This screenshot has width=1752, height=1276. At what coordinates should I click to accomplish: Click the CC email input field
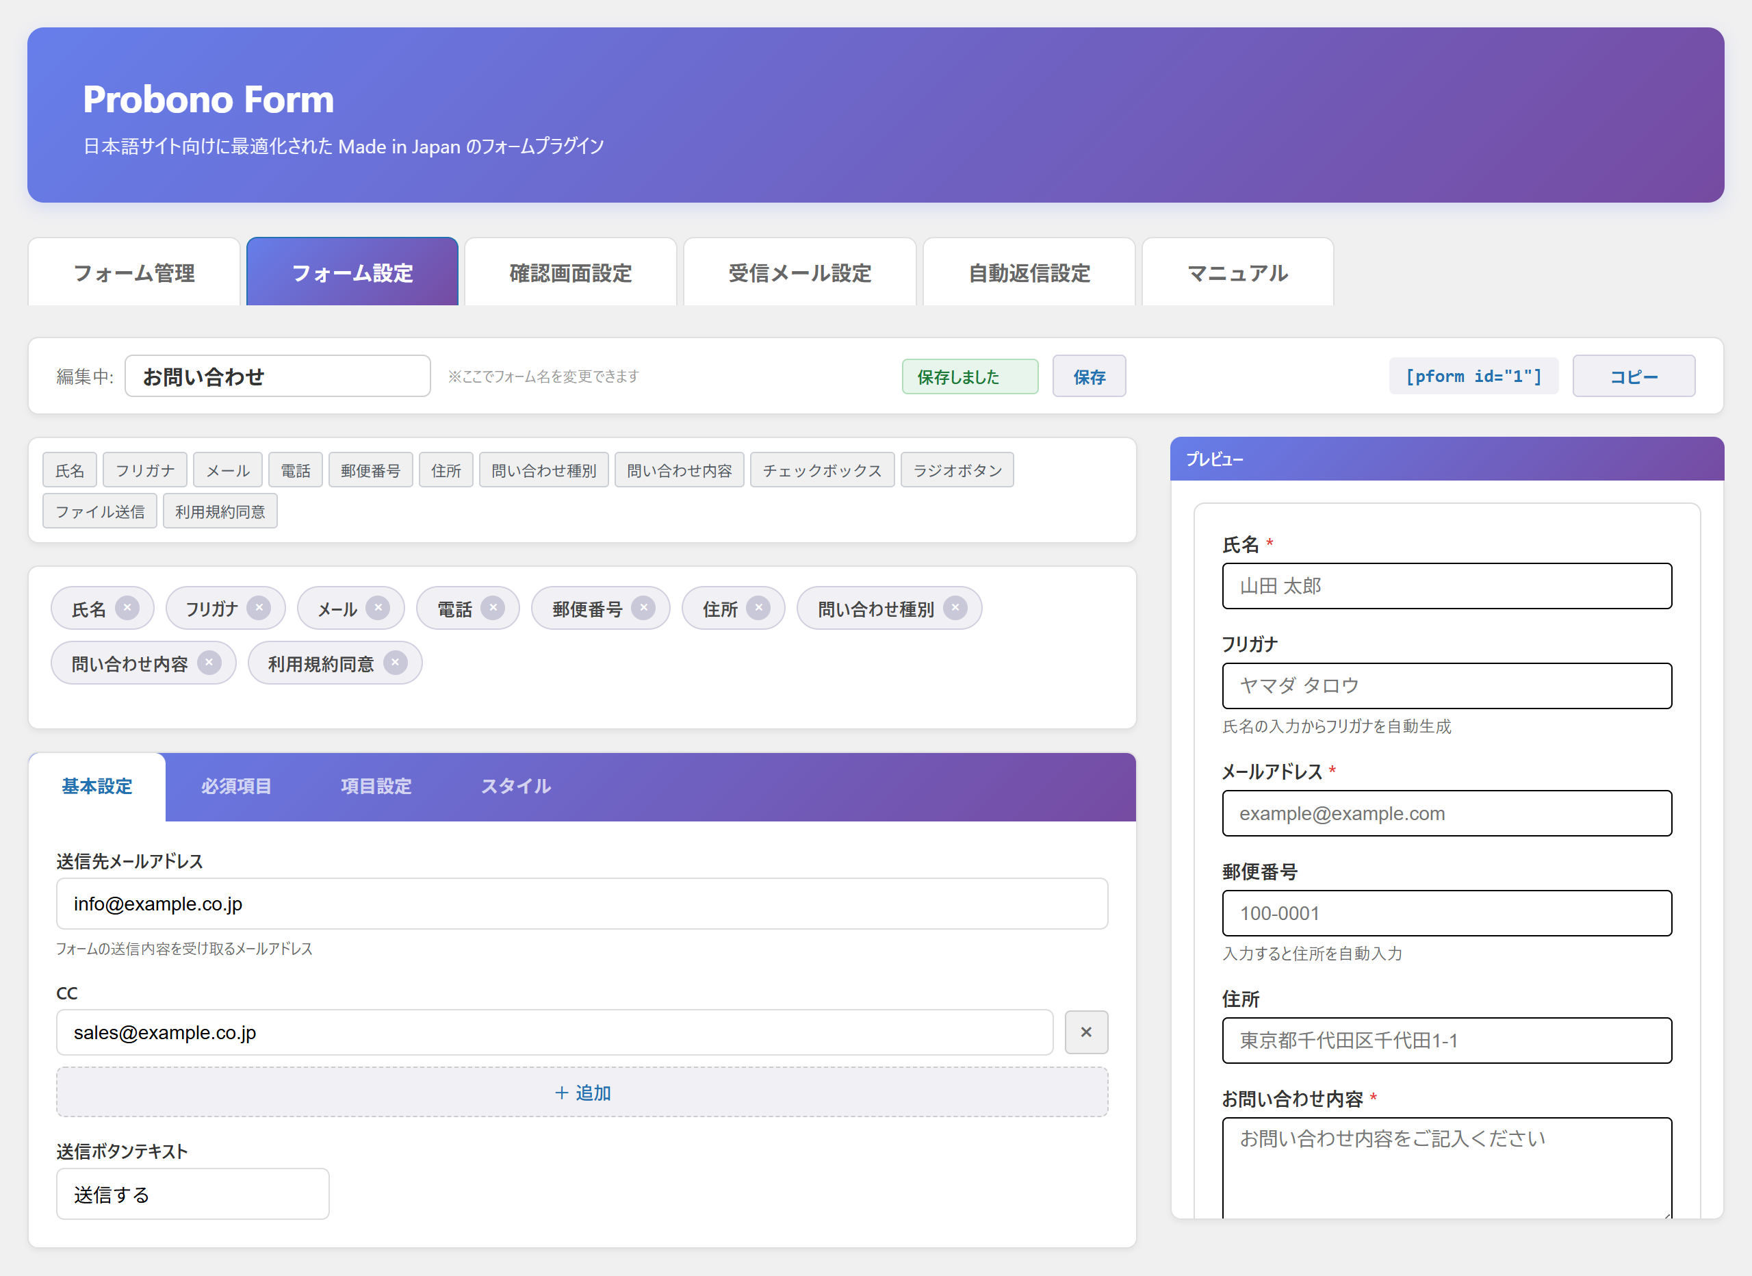pyautogui.click(x=554, y=1032)
